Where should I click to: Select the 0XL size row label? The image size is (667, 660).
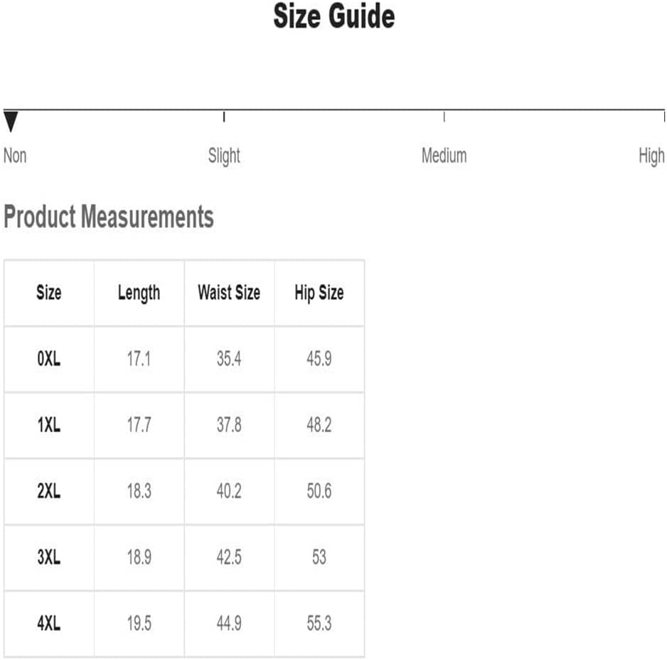click(x=49, y=359)
